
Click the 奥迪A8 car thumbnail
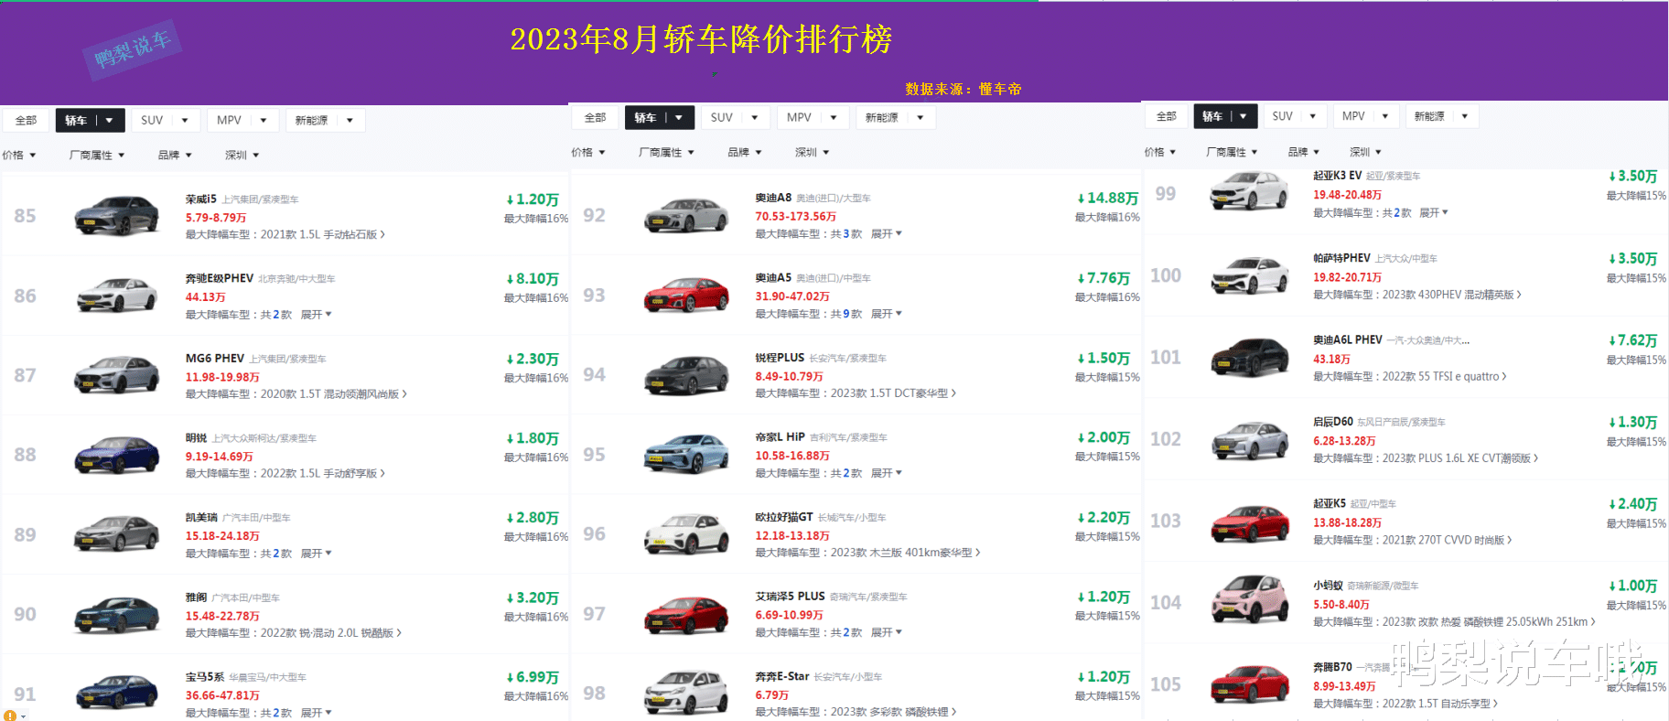686,216
